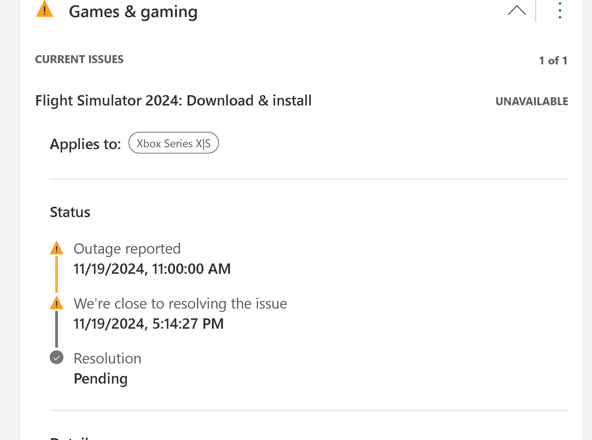Click the Resolution checkmark icon

(x=56, y=357)
